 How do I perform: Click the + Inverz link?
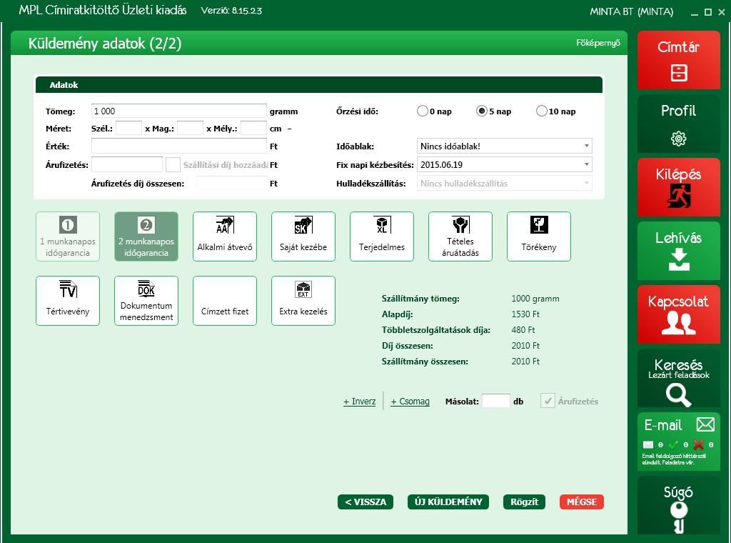tap(360, 402)
